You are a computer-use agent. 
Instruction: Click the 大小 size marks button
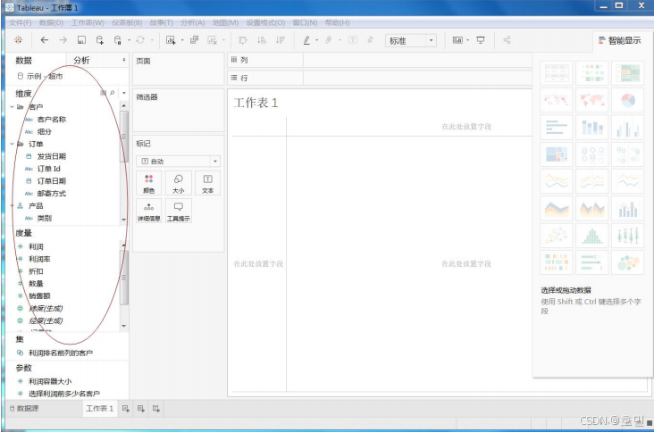pos(179,183)
